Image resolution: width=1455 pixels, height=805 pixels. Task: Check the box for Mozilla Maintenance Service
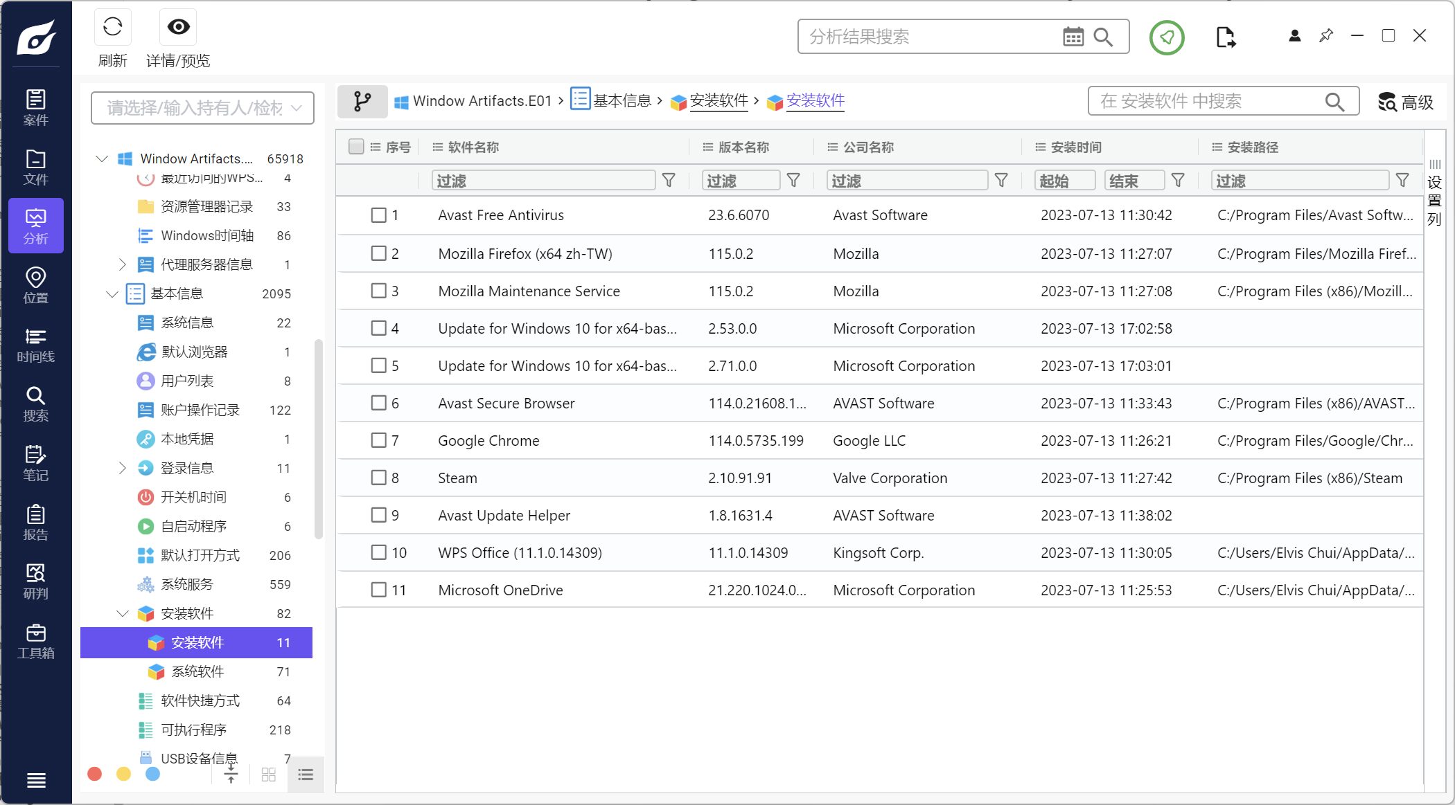(378, 291)
